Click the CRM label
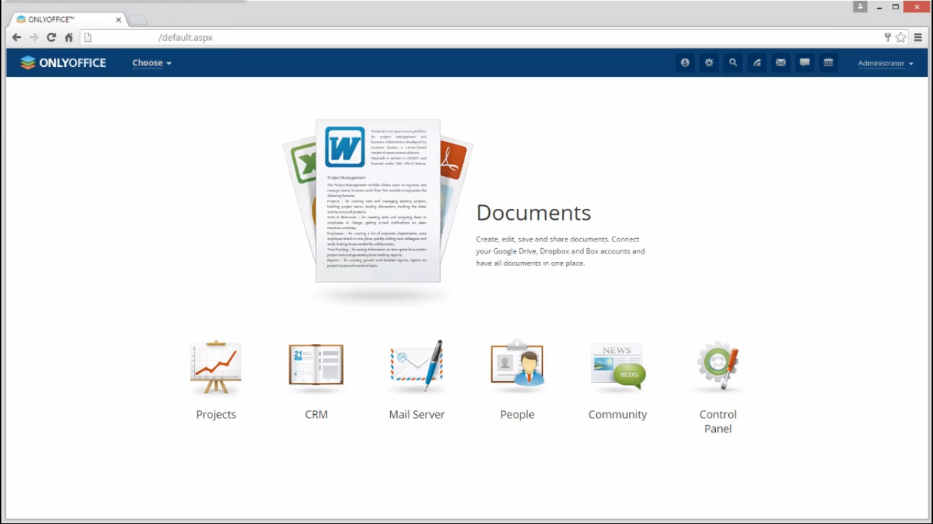This screenshot has height=524, width=933. click(316, 414)
